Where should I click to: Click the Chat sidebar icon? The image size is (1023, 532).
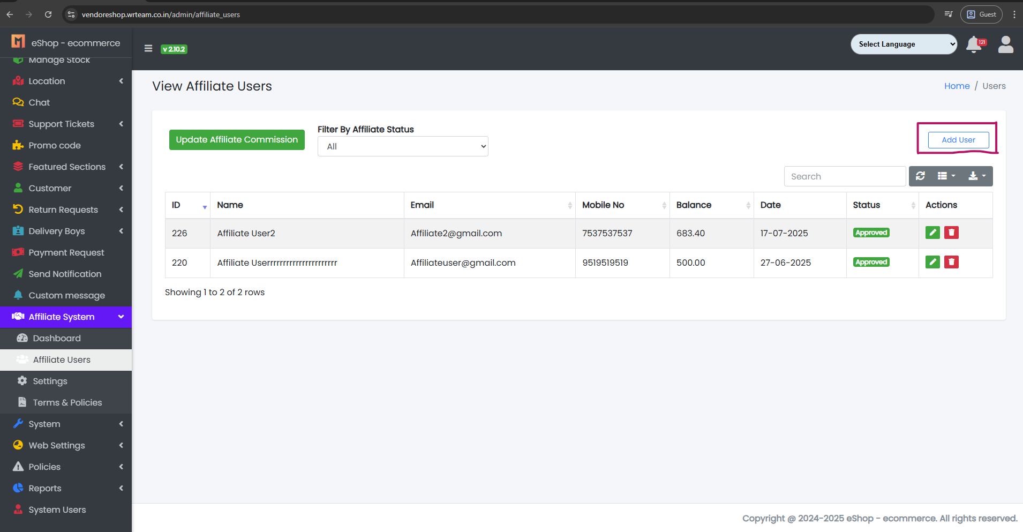click(x=18, y=102)
